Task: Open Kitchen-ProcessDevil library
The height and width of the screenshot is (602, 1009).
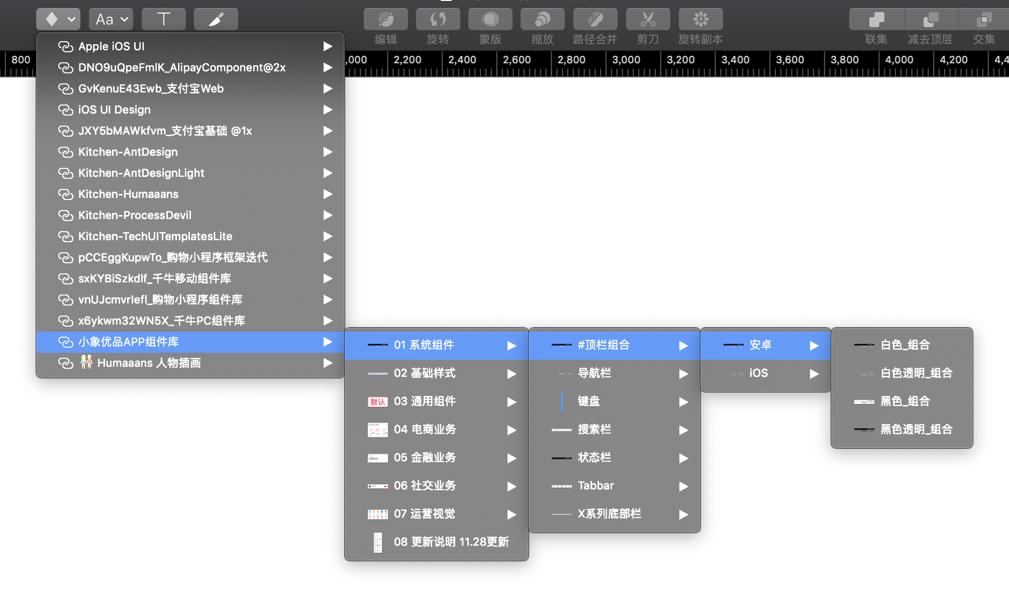Action: click(x=190, y=215)
